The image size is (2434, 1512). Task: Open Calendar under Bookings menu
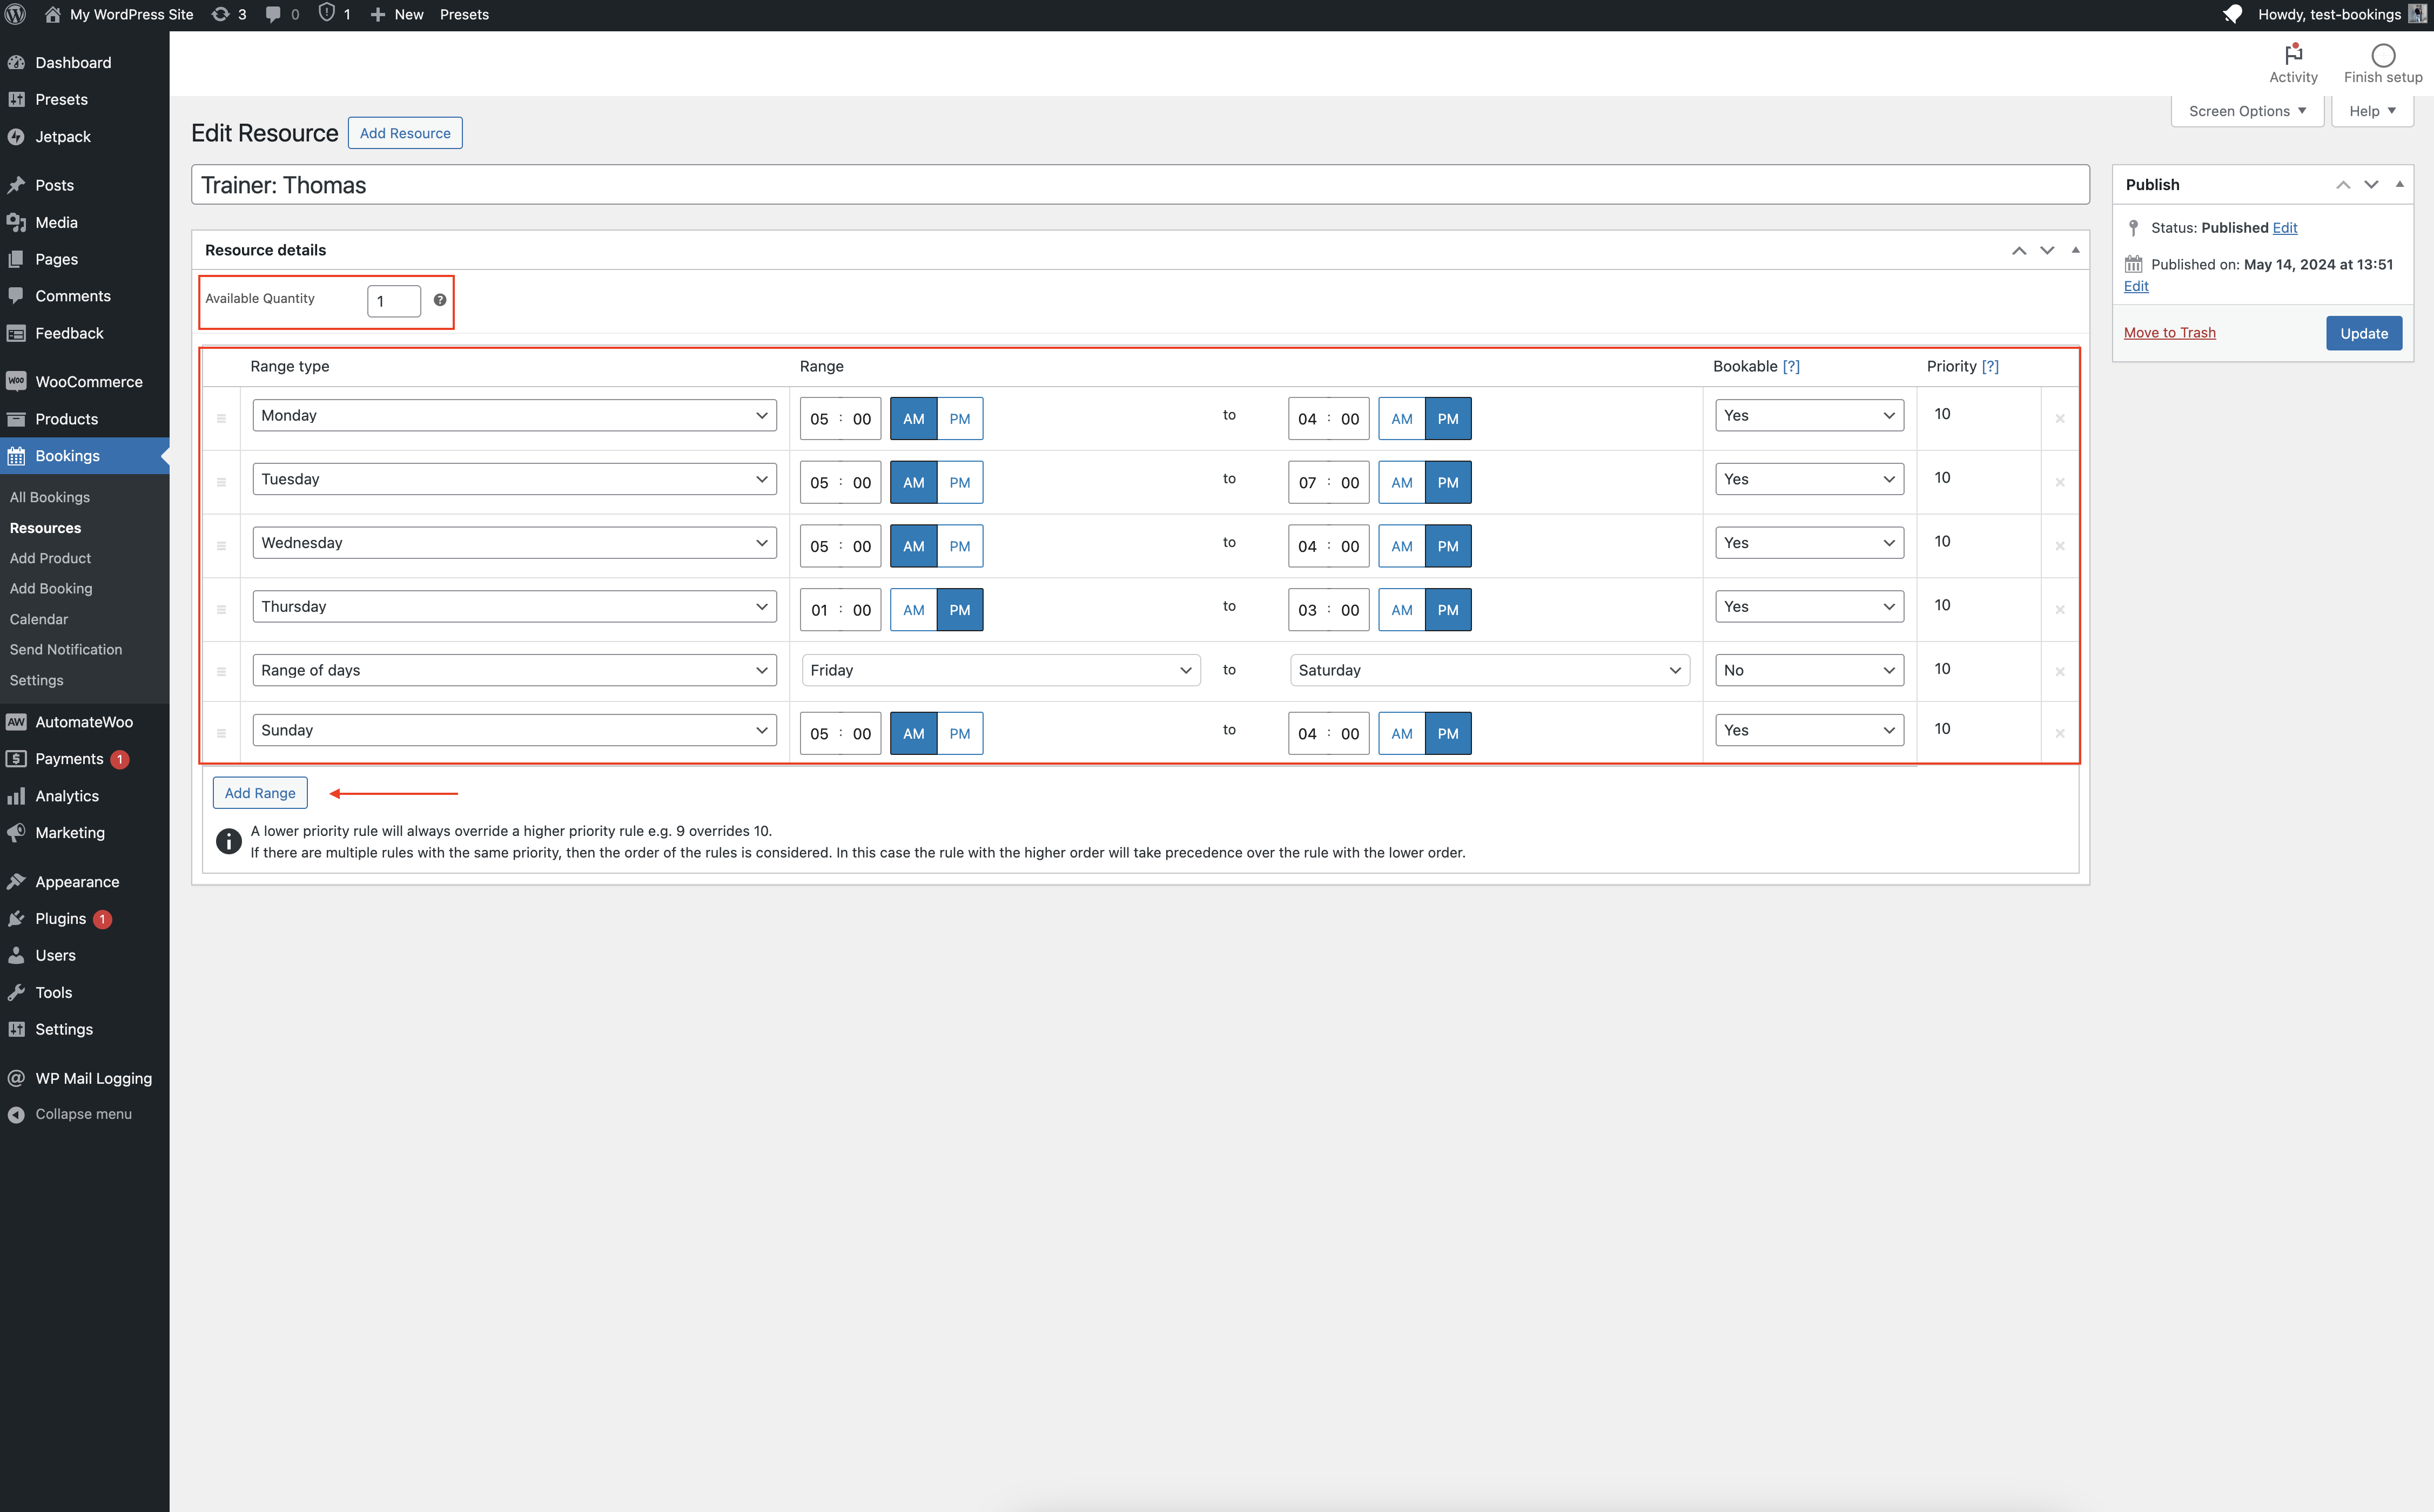[x=39, y=619]
